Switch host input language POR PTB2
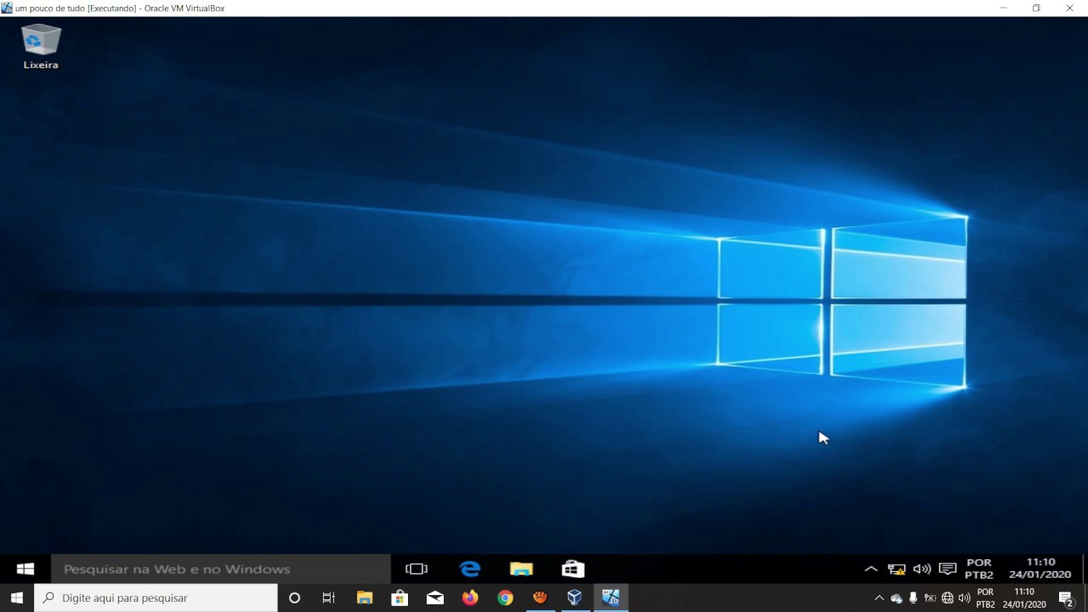This screenshot has width=1088, height=612. (985, 598)
